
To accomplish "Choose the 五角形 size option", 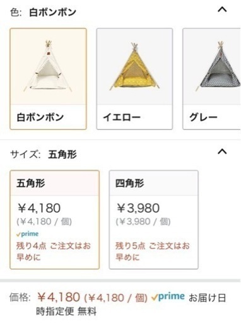I will (x=55, y=220).
